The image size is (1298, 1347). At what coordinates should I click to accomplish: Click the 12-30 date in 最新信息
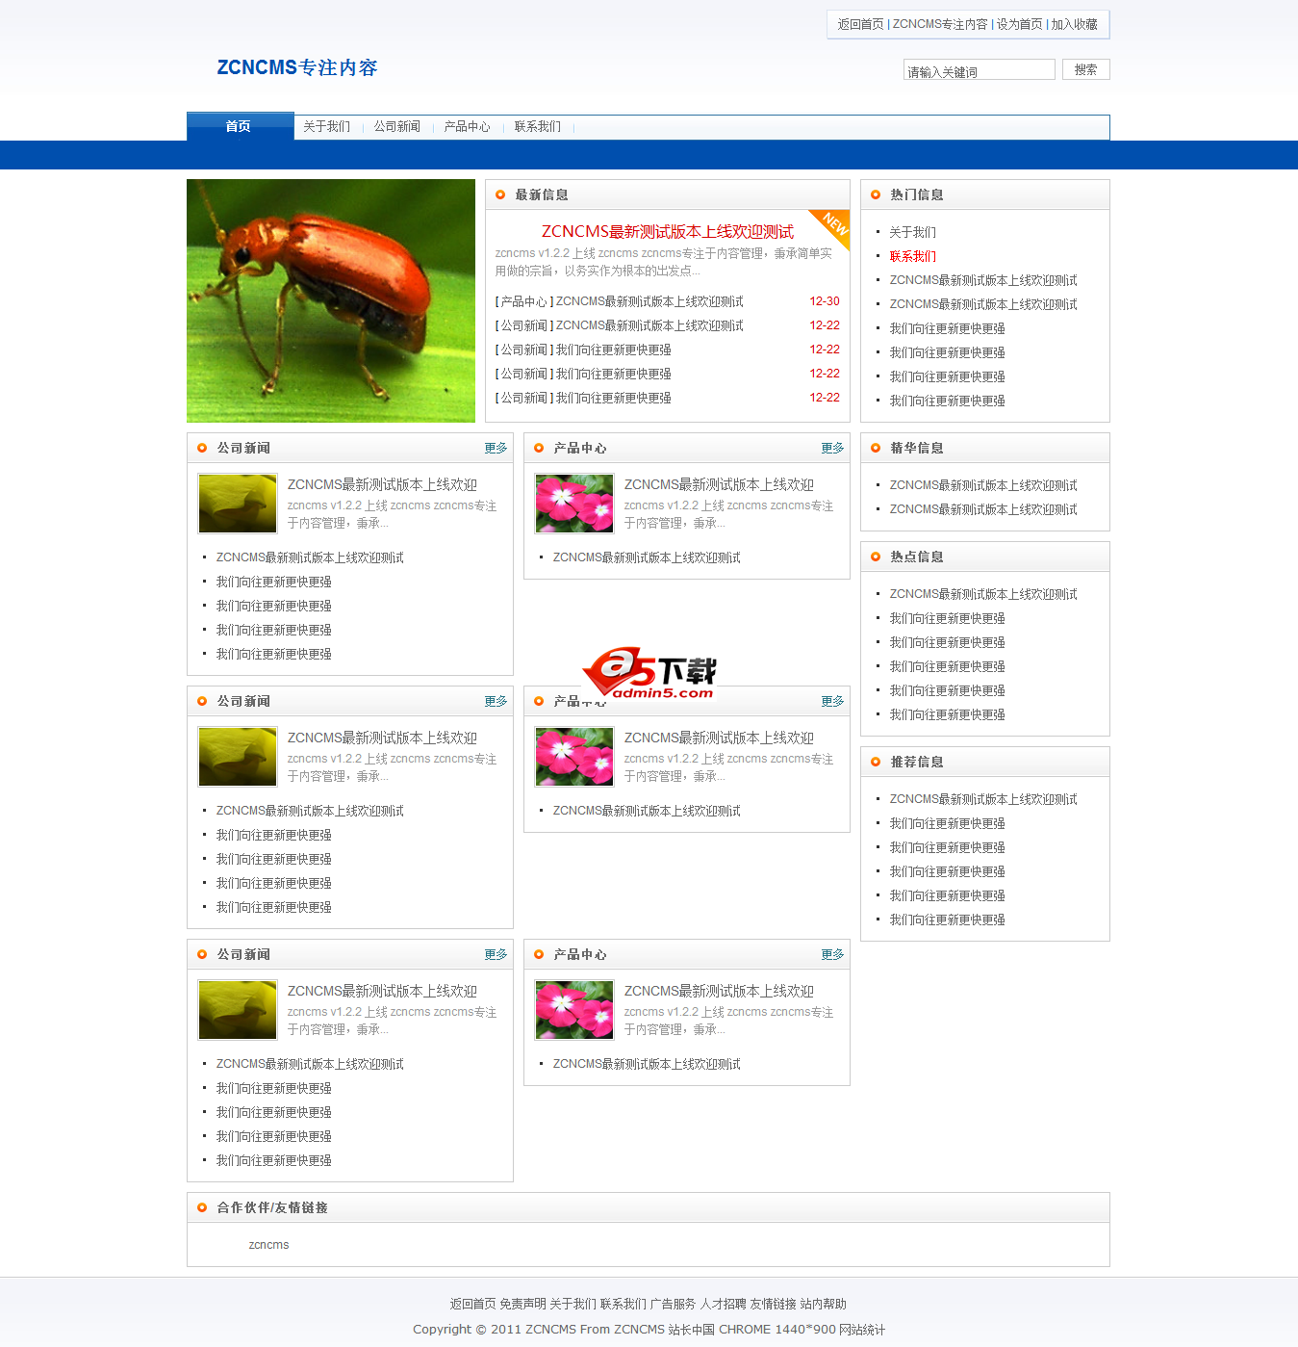[x=825, y=301]
